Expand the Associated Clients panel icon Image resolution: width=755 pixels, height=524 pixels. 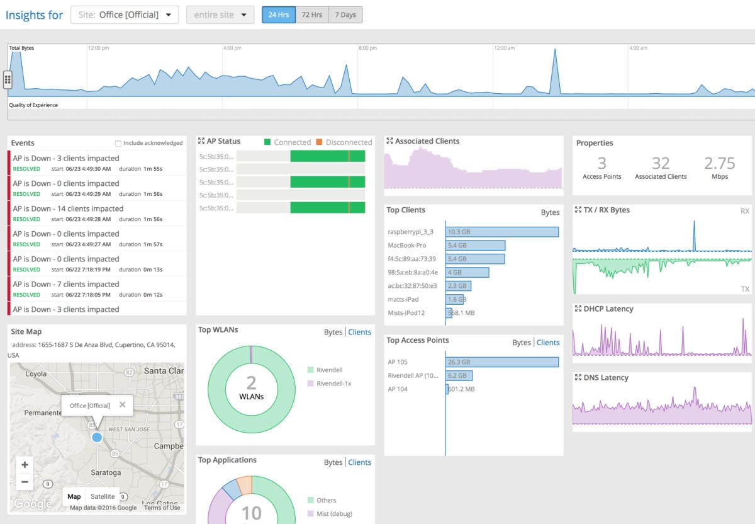coord(389,141)
